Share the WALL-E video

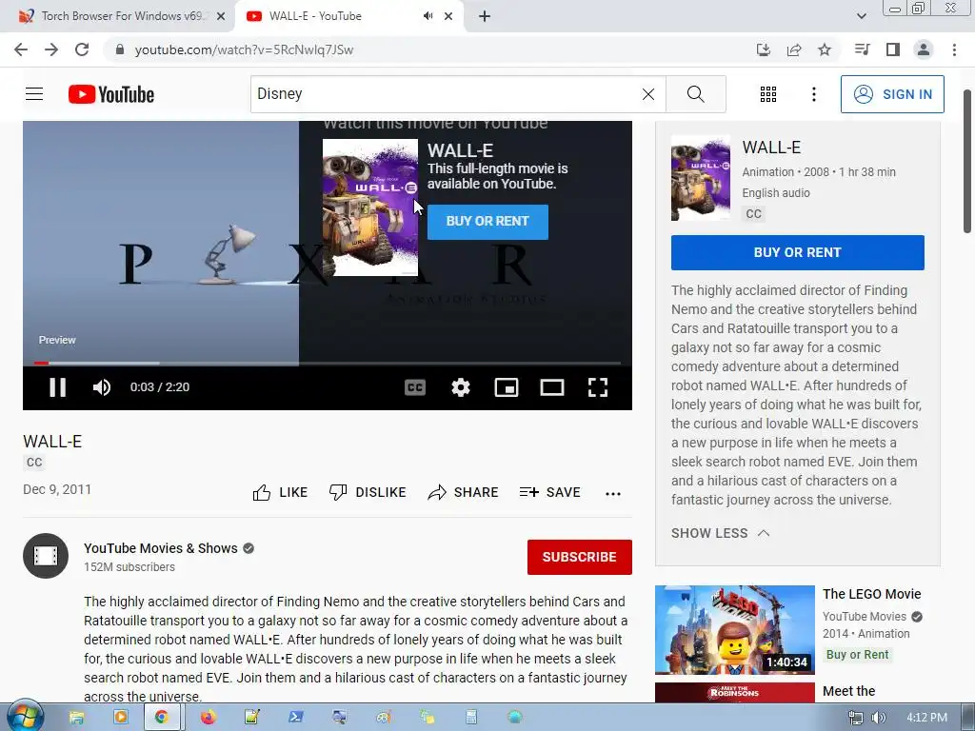(x=464, y=492)
